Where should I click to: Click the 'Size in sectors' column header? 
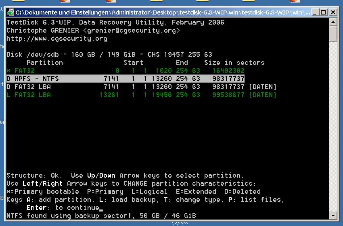(x=234, y=63)
